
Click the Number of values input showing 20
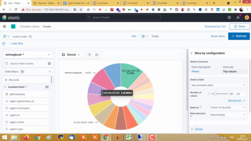(x=240, y=94)
